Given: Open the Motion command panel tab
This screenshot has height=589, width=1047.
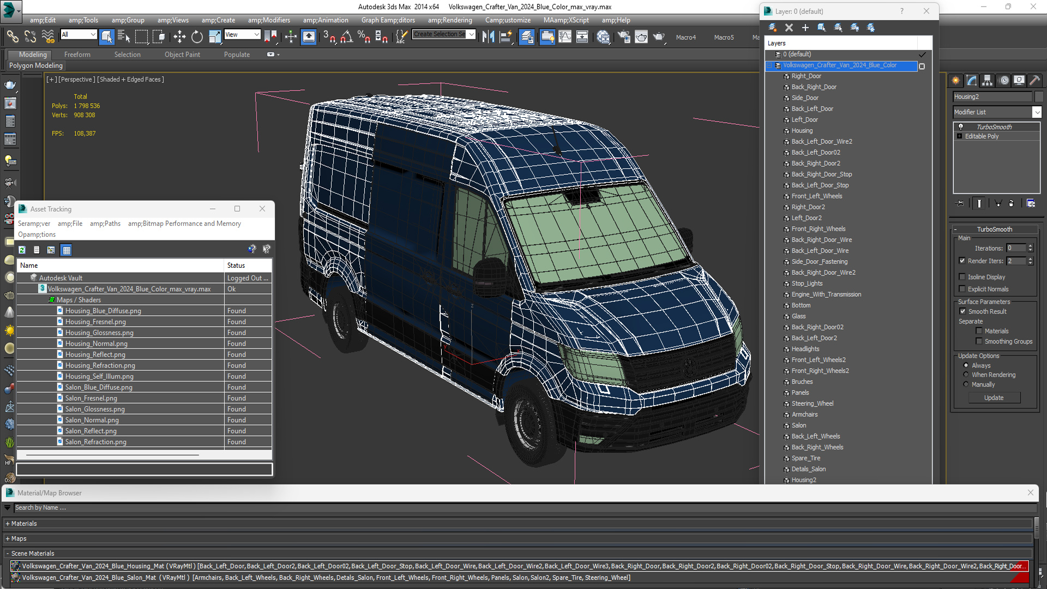Looking at the screenshot, I should (x=1003, y=80).
